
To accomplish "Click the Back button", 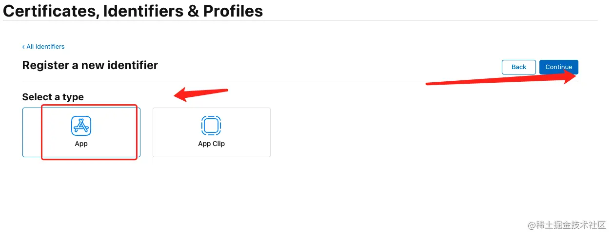I will [x=519, y=67].
